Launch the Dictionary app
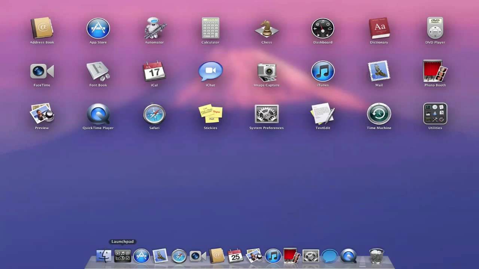This screenshot has height=269, width=479. pos(379,28)
